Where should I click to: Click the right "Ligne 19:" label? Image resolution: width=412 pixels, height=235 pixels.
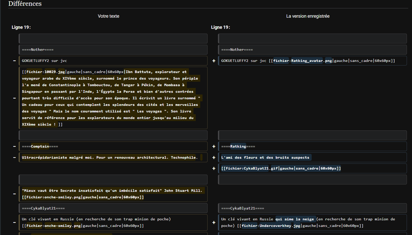pos(220,27)
